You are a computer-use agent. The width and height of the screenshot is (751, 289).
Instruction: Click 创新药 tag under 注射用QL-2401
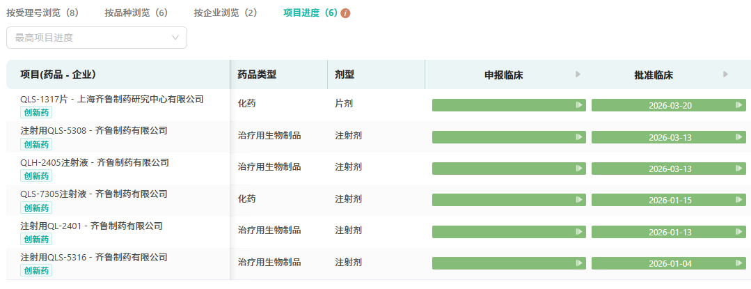click(x=36, y=239)
